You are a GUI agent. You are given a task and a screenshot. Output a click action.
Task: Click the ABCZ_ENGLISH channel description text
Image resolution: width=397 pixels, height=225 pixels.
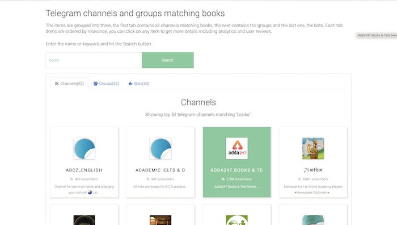click(84, 189)
